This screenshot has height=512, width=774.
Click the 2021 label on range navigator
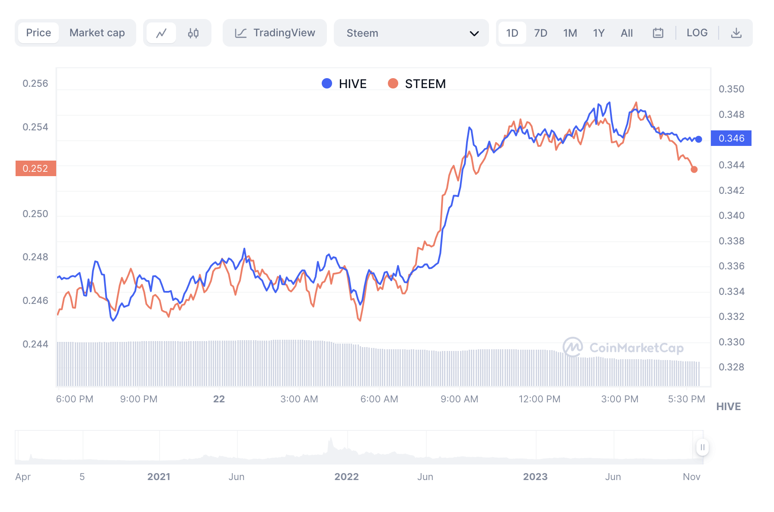[159, 477]
